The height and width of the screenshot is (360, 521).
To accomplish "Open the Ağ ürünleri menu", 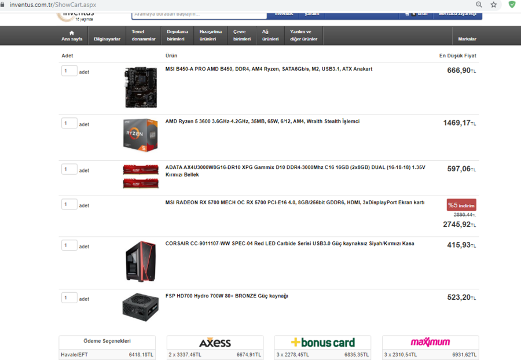I will tap(270, 35).
